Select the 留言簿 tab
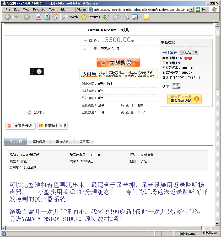 pyautogui.click(x=84, y=142)
